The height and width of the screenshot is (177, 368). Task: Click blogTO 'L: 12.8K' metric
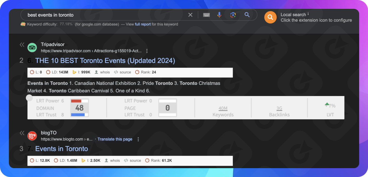pyautogui.click(x=40, y=161)
